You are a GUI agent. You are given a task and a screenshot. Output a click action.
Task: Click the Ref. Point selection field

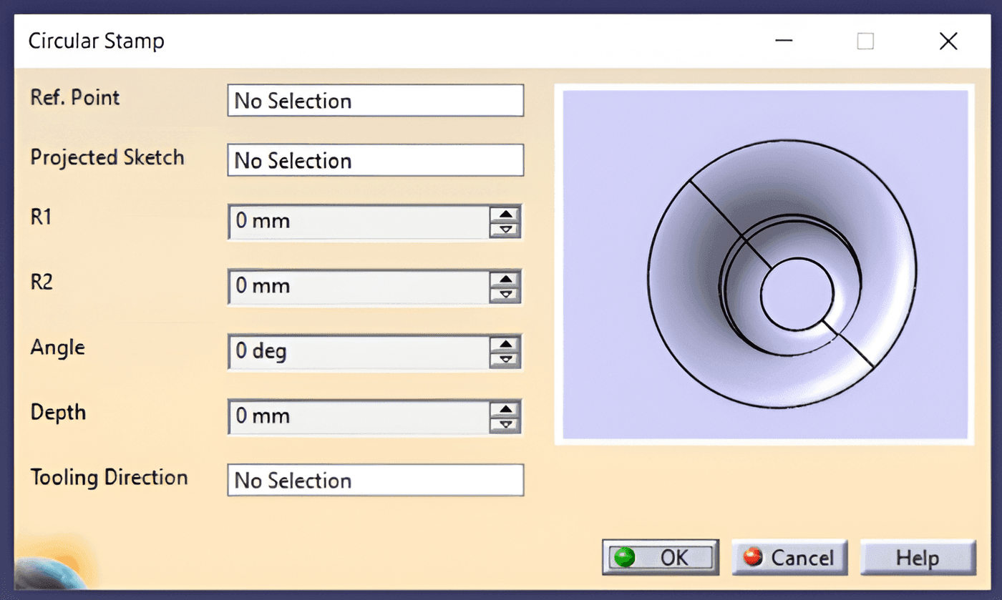click(376, 101)
